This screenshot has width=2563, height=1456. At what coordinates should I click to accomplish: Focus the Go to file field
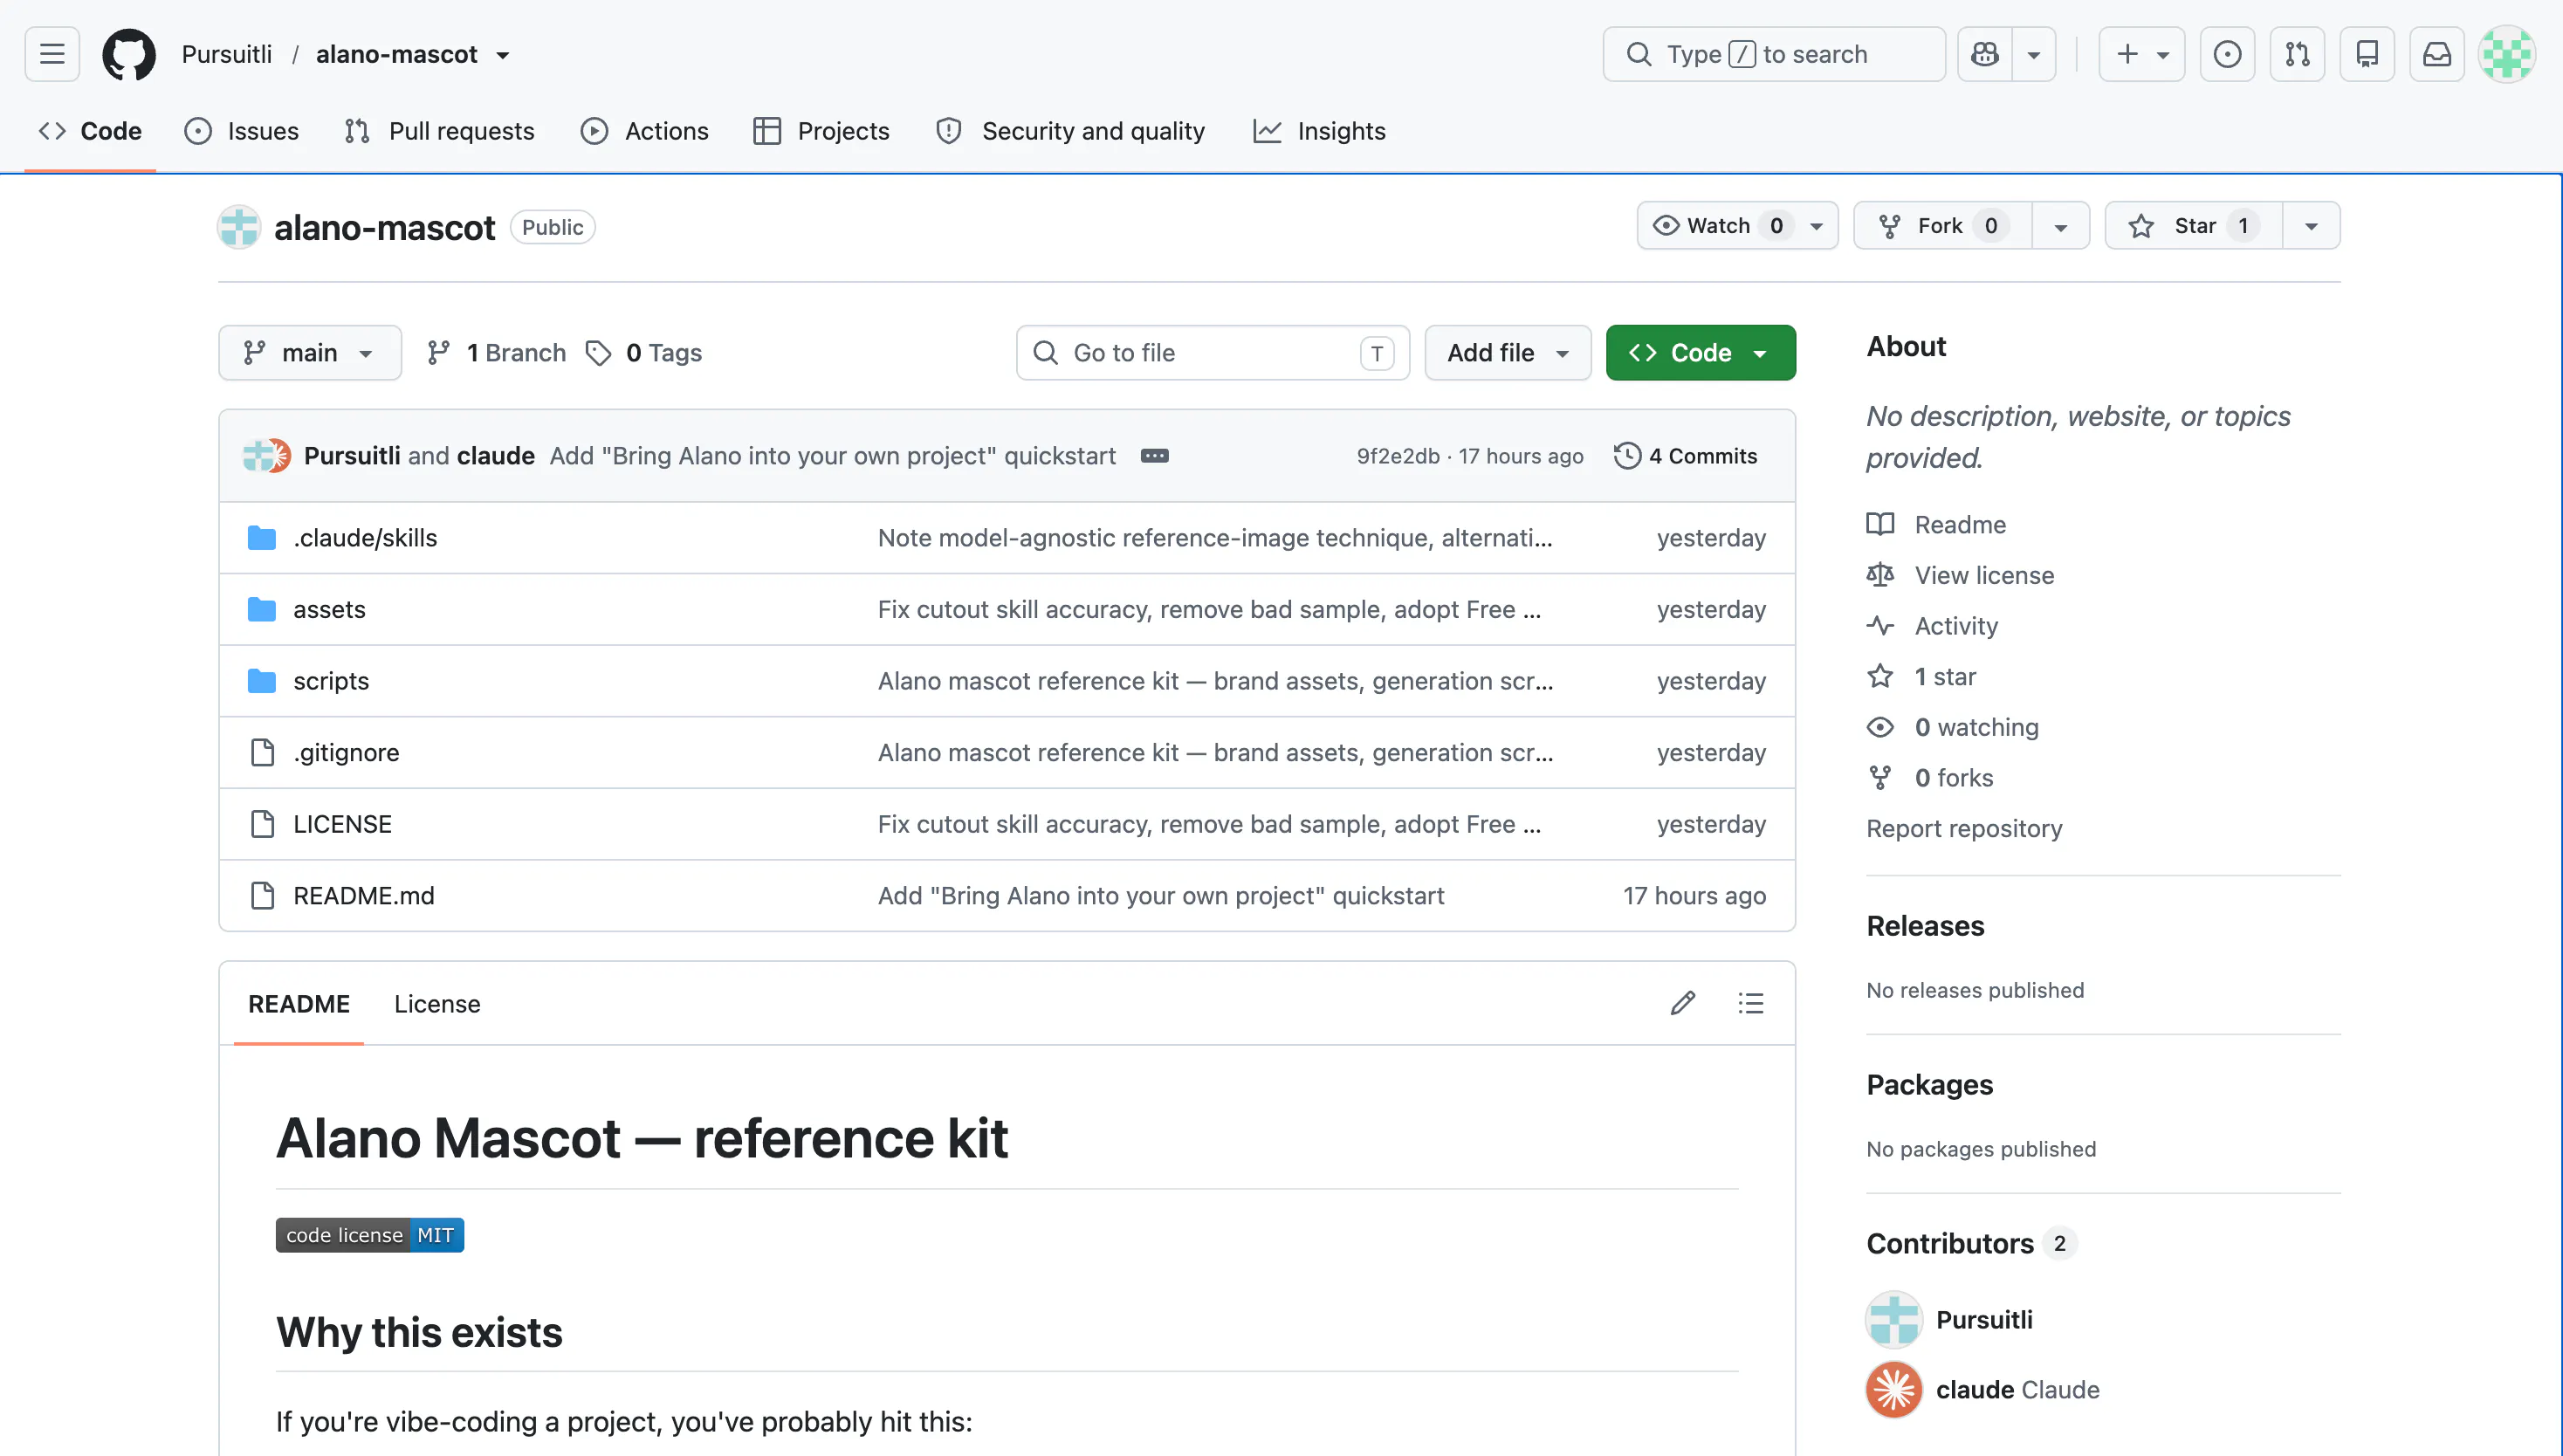coord(1212,353)
